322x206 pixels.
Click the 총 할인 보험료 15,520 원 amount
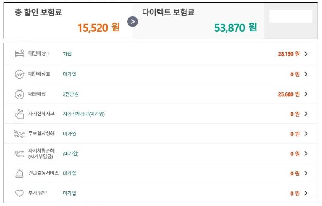click(98, 28)
